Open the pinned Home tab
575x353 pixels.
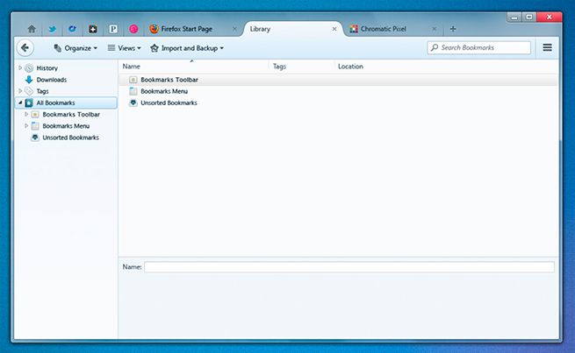click(x=32, y=29)
